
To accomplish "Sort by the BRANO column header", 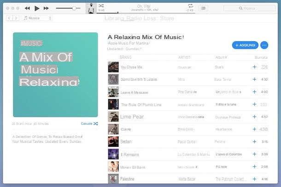I will pyautogui.click(x=125, y=57).
